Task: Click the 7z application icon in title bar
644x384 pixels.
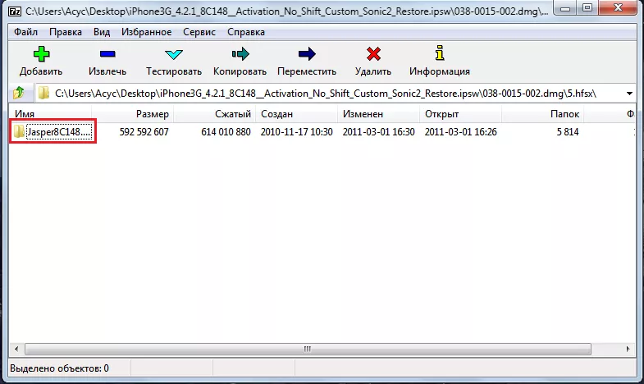Action: [x=15, y=11]
